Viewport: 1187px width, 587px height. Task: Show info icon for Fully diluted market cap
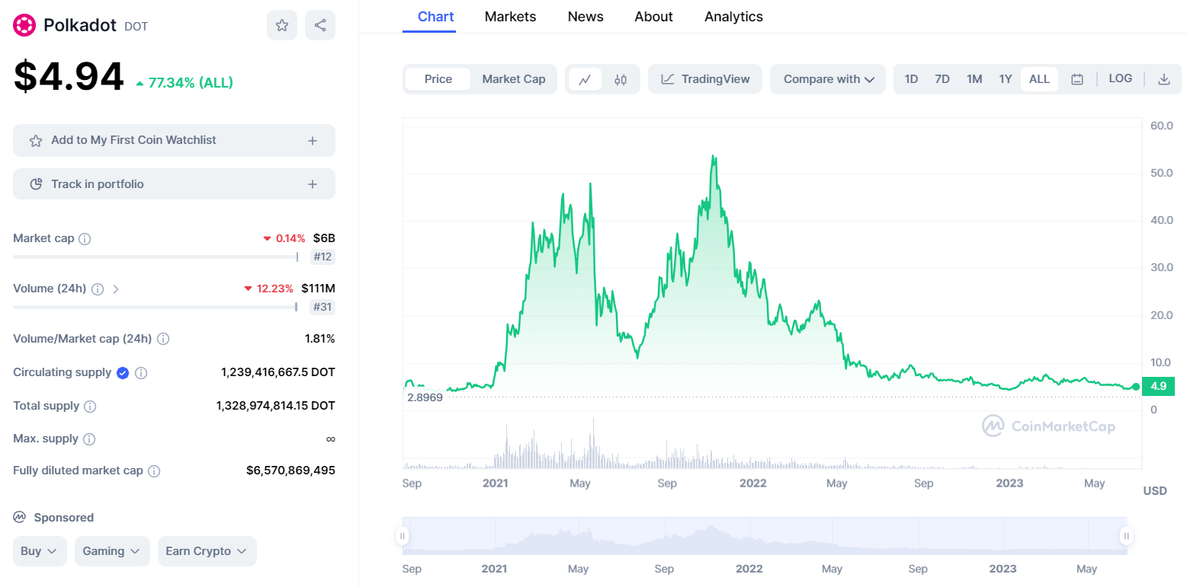coord(154,471)
